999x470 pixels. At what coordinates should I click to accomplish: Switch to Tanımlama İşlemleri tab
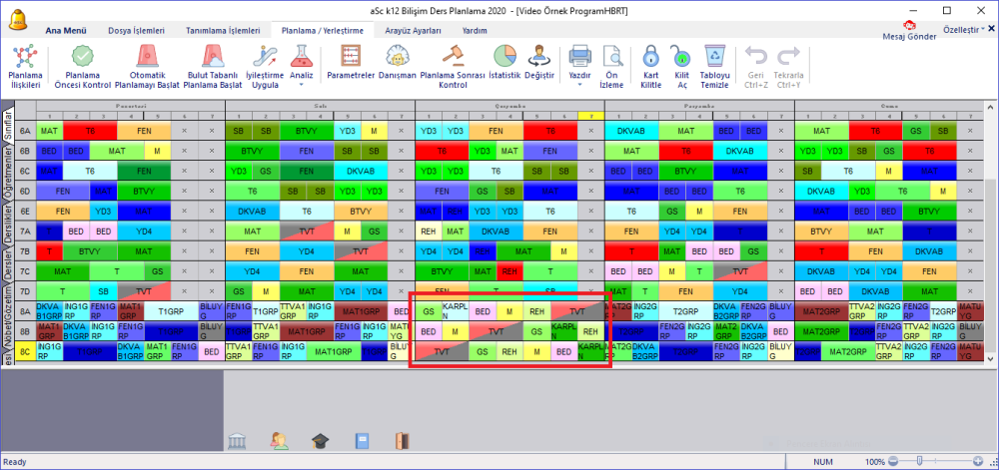point(223,31)
